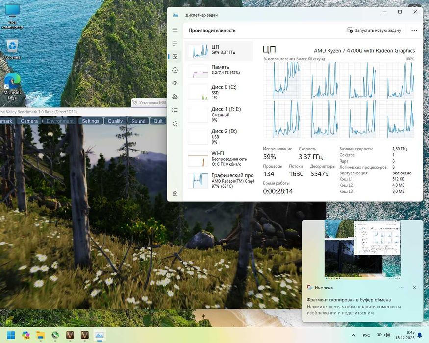This screenshot has height=343, width=429.
Task: Open Settings in Valley Benchmark
Action: (x=91, y=121)
